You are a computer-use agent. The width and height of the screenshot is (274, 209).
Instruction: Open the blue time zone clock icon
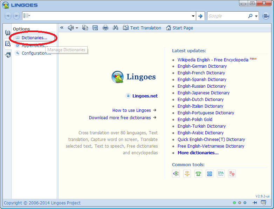click(209, 174)
